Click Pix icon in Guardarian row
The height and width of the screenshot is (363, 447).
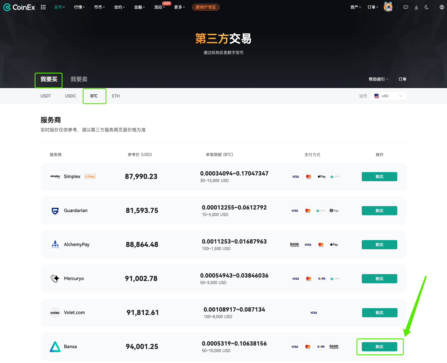click(x=321, y=211)
